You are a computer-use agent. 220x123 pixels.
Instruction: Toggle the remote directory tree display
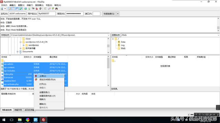point(17,9)
